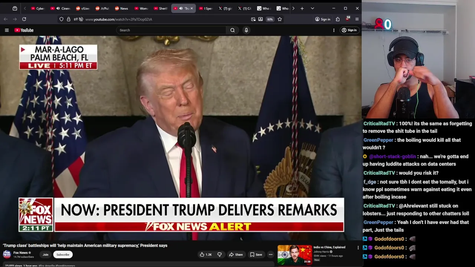Viewport: 475px width, 267px height.
Task: View site security padlock info
Action: click(68, 19)
